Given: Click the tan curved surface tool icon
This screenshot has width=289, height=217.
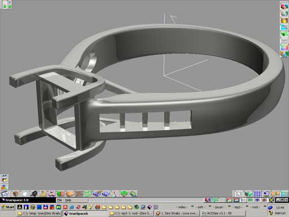Looking at the screenshot, I should click(x=43, y=194).
